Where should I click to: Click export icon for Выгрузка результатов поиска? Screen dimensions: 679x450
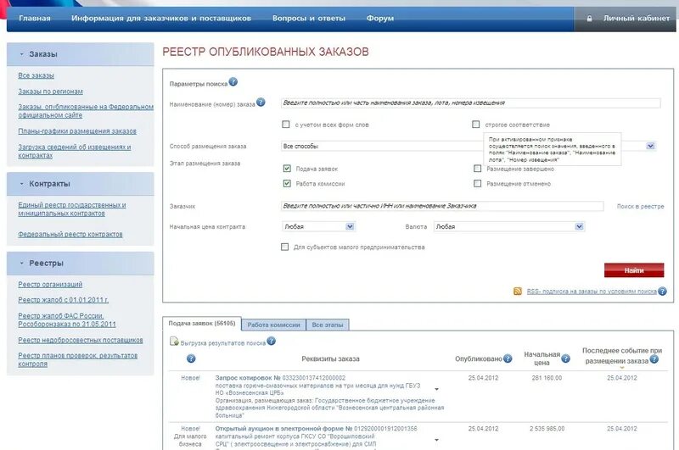174,342
